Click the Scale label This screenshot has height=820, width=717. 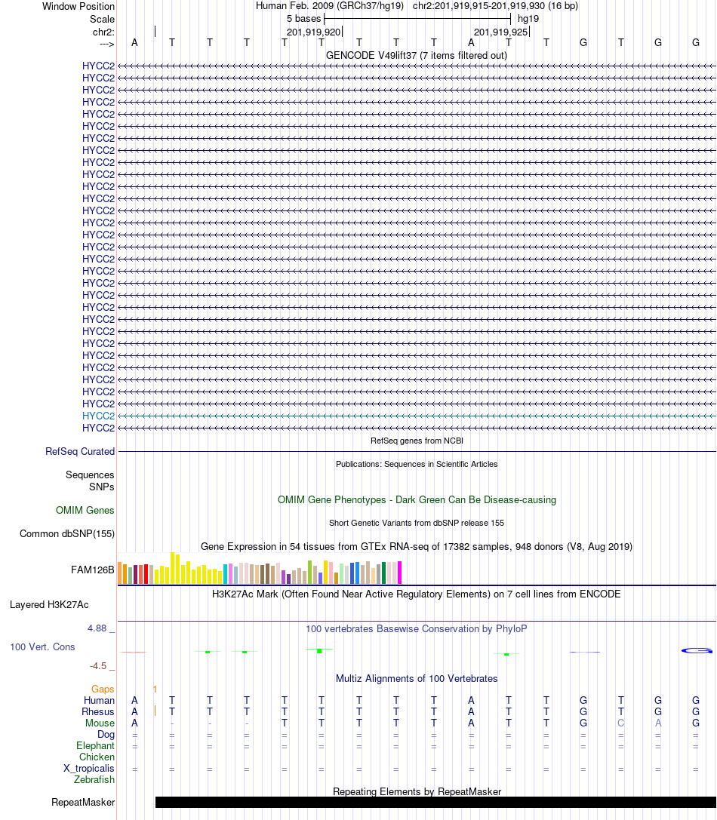[x=102, y=20]
